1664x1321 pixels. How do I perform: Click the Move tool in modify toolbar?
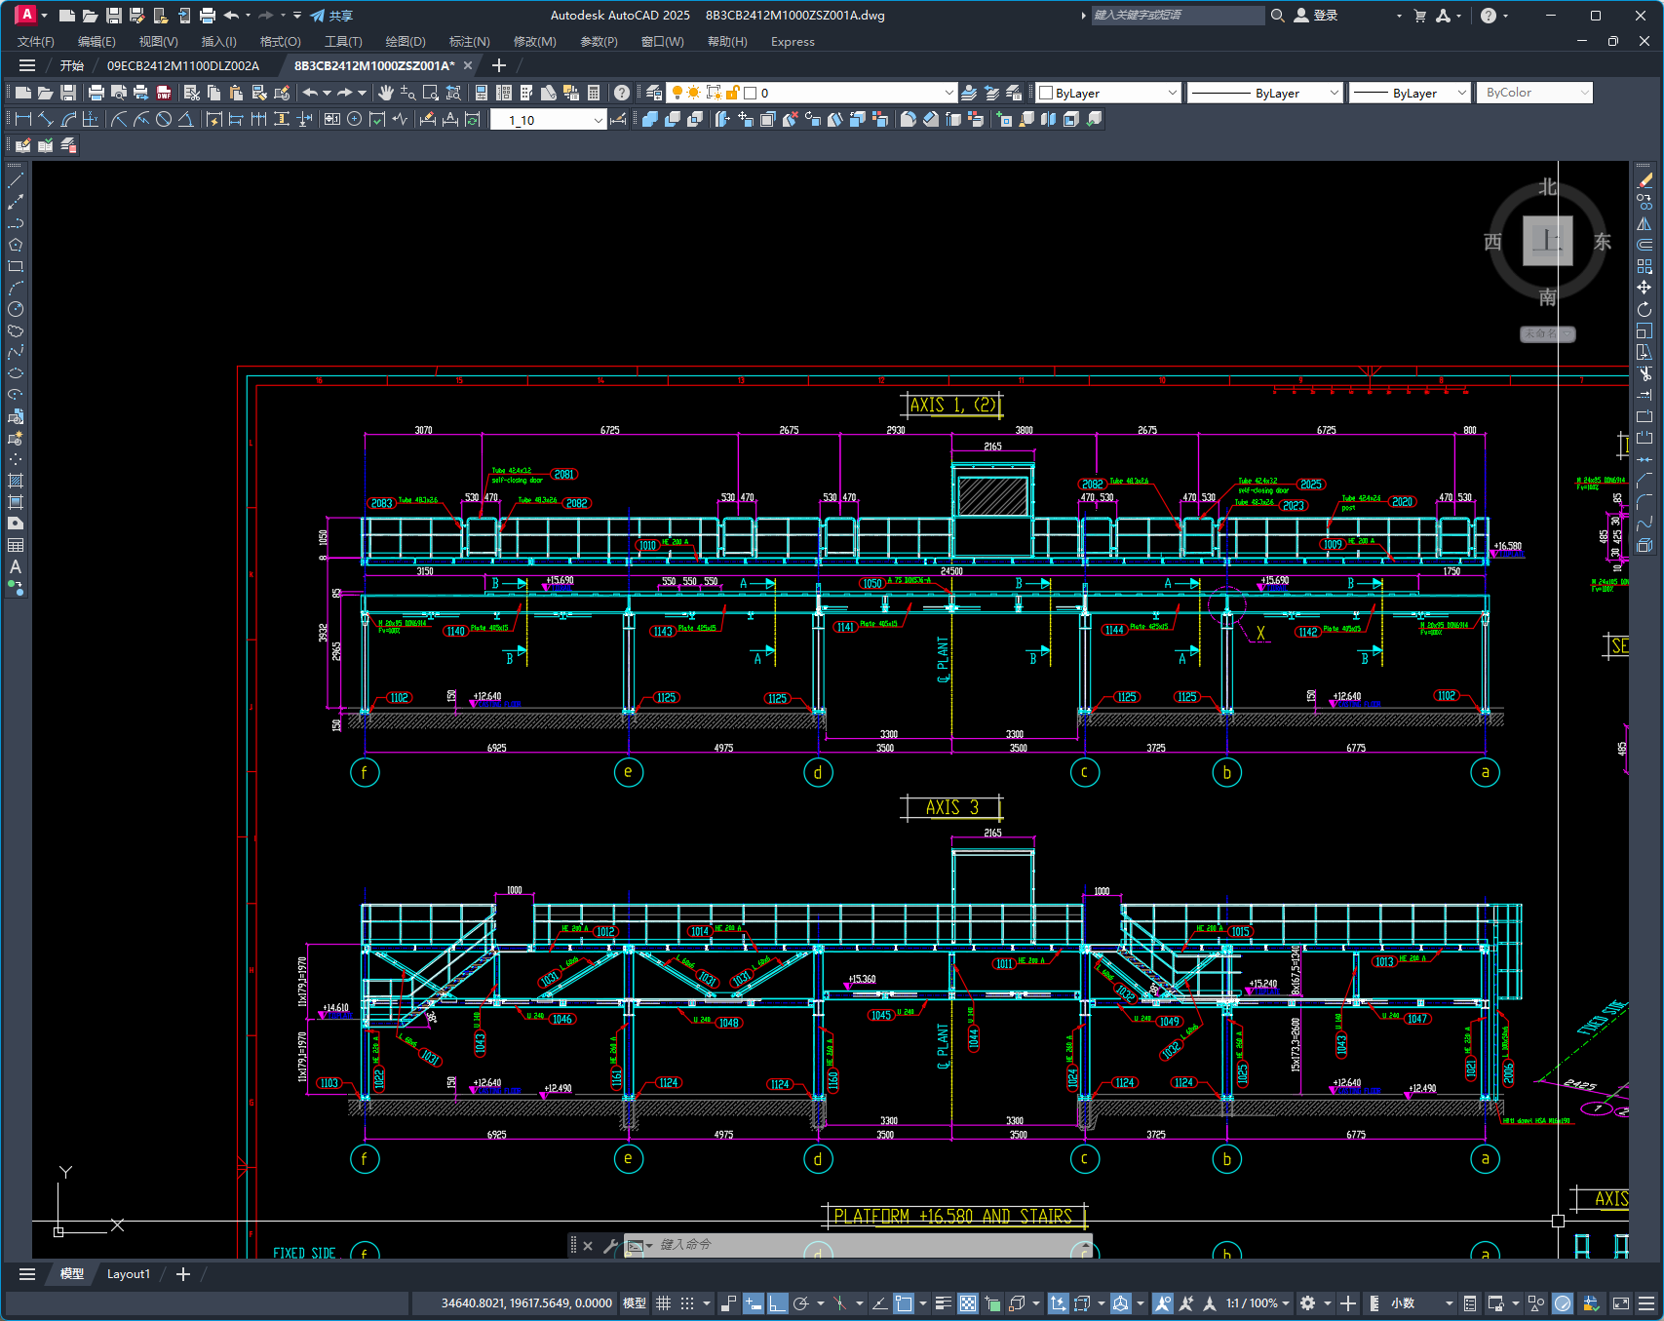pyautogui.click(x=1645, y=288)
